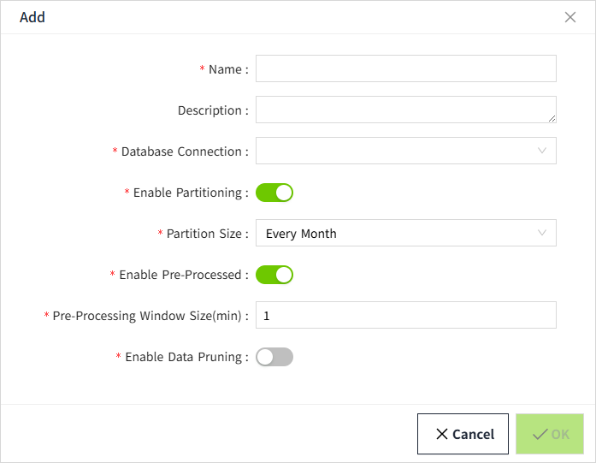Click the checkmark icon in the OK button

tap(540, 434)
